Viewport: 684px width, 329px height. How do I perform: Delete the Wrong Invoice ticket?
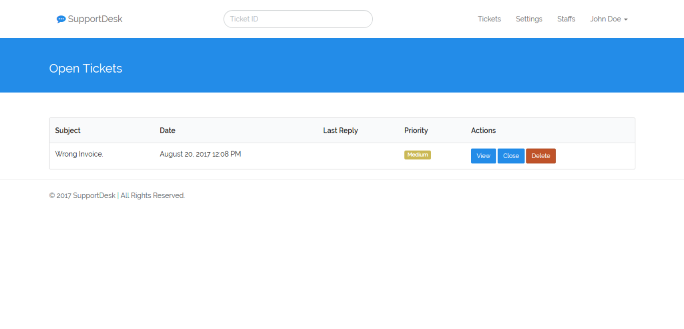(x=541, y=155)
